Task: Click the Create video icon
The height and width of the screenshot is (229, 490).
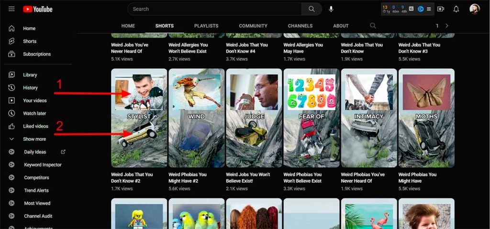Action: (x=441, y=9)
